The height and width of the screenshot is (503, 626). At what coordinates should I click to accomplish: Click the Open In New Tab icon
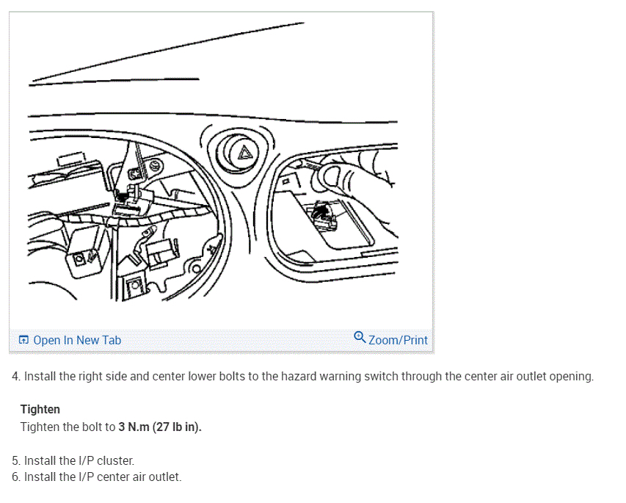[23, 340]
